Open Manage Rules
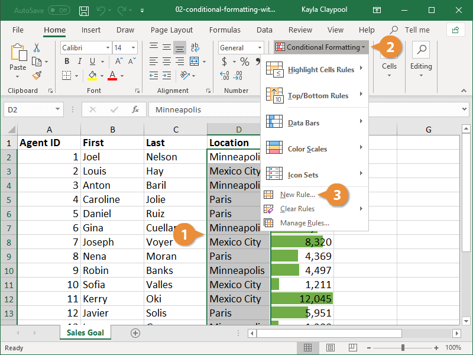This screenshot has height=355, width=473. click(x=305, y=223)
